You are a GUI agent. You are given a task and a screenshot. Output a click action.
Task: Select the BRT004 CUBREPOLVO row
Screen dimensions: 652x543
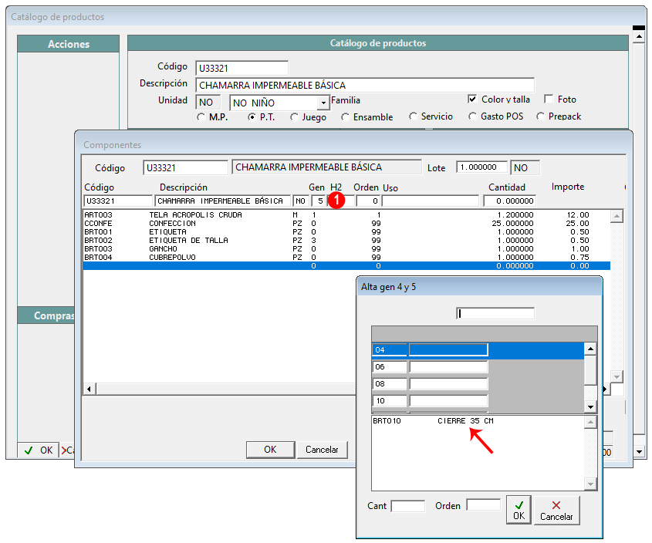[x=346, y=258]
